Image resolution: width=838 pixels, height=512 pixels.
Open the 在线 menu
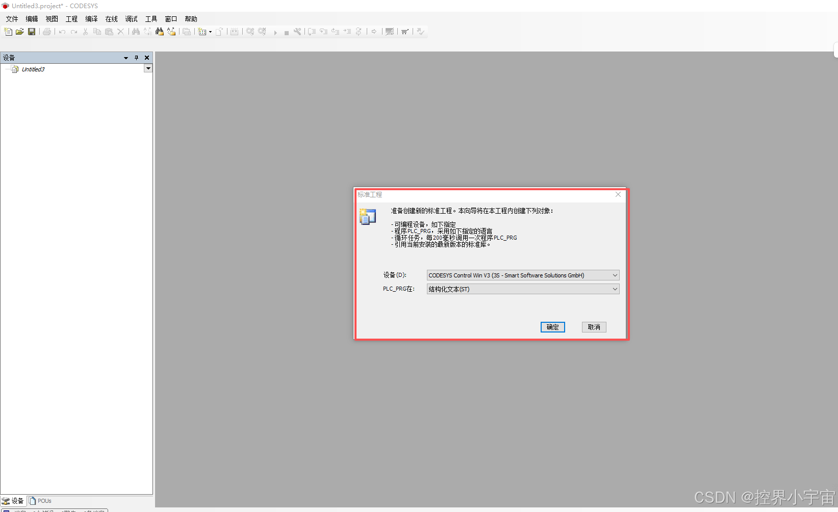111,19
